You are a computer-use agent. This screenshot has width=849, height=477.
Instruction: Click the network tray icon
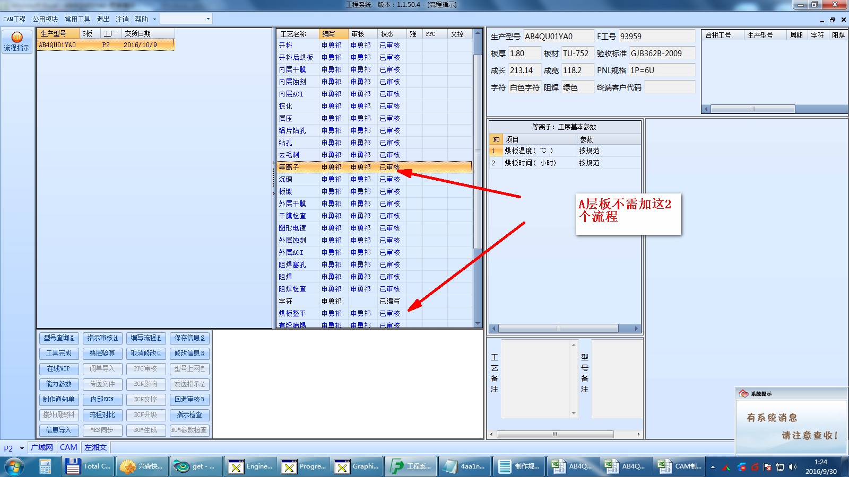pos(780,467)
